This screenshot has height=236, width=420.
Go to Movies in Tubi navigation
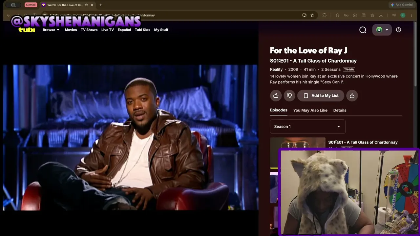click(x=71, y=30)
